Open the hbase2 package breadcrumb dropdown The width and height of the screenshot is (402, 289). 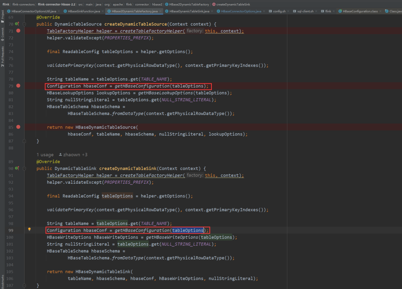(157, 4)
